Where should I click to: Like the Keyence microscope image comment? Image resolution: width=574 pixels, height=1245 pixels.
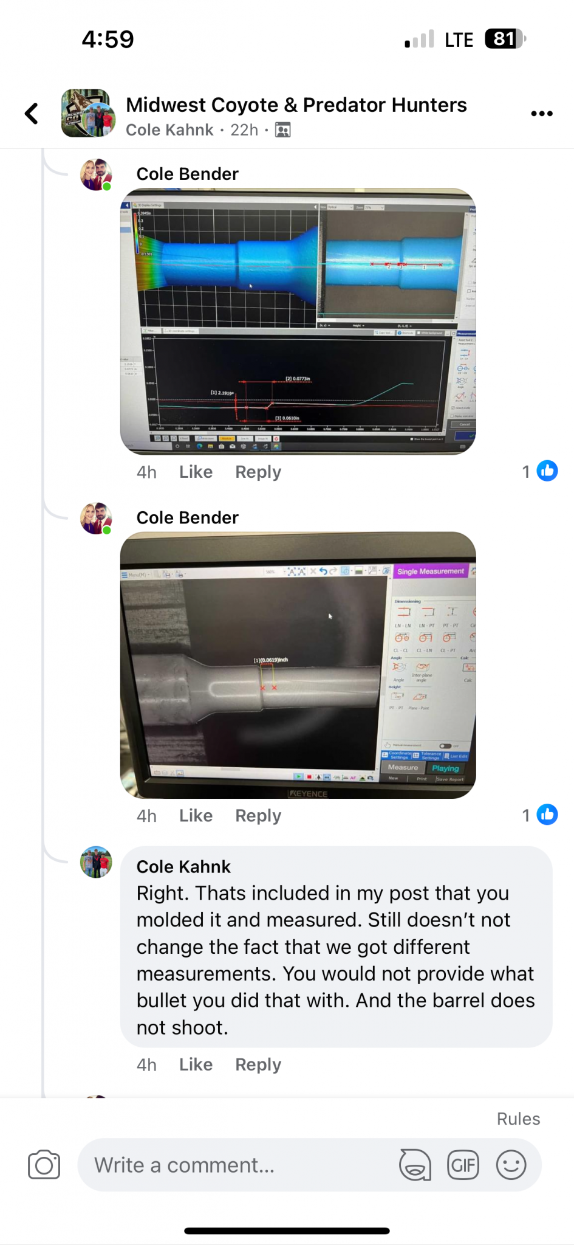pyautogui.click(x=196, y=815)
